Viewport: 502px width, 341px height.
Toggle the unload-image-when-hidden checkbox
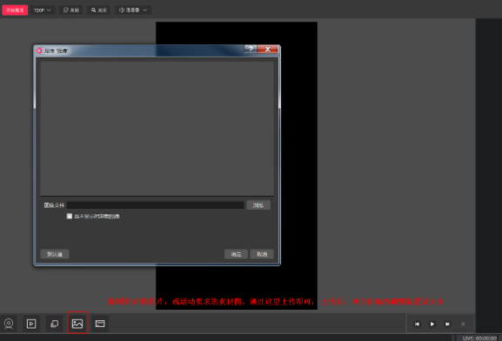69,216
